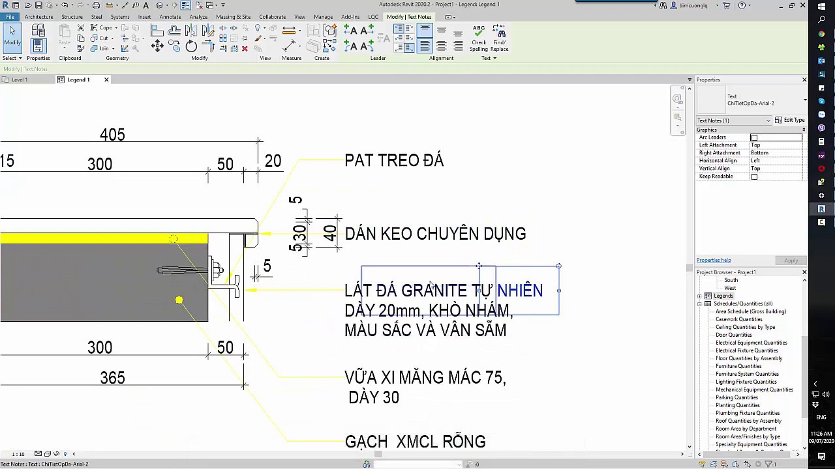Select Furniture Quantities in Project Browser
This screenshot has height=469, width=835.
pos(738,366)
